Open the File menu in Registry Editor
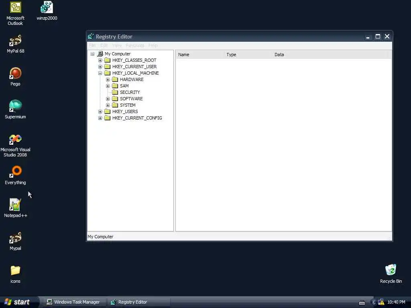411x308 pixels. point(92,45)
